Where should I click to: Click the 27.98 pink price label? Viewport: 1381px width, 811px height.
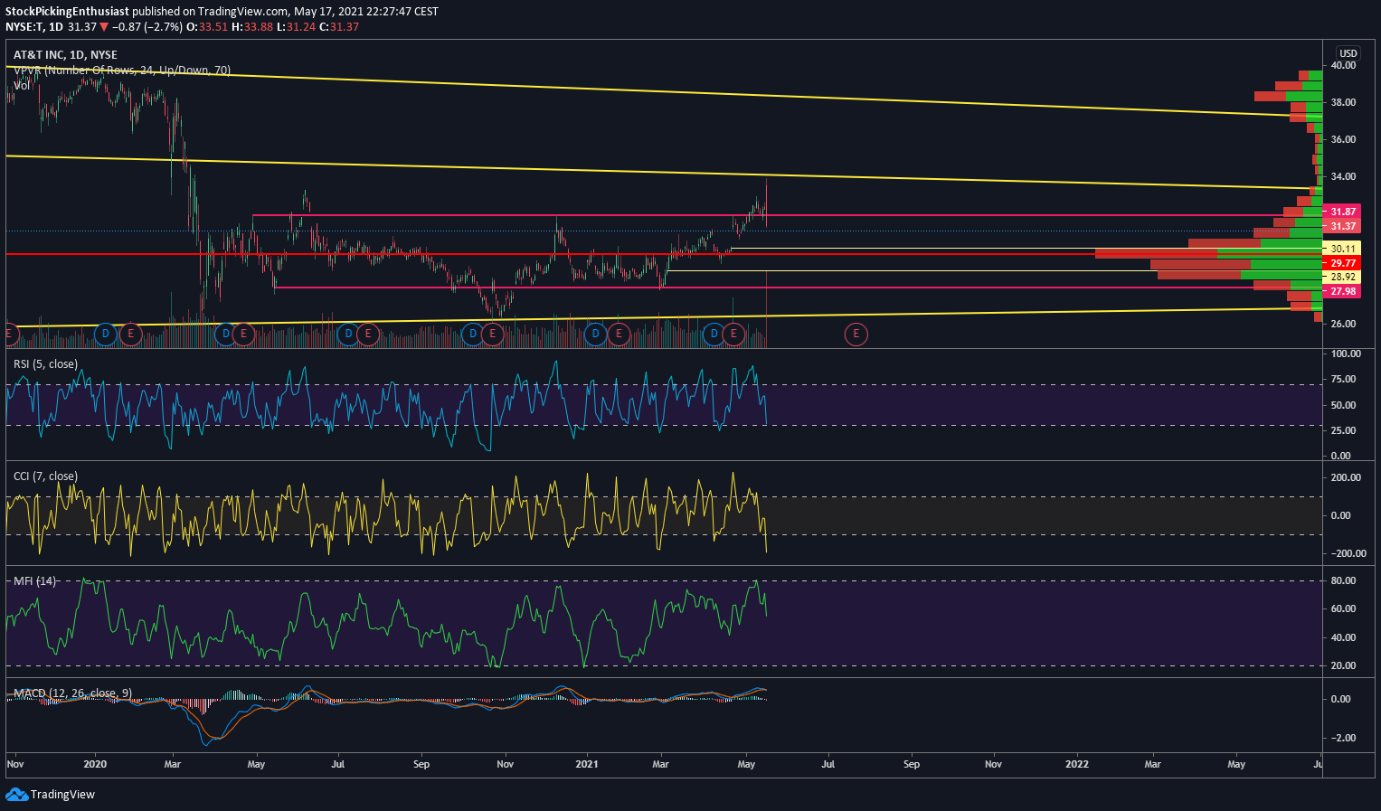[1342, 291]
